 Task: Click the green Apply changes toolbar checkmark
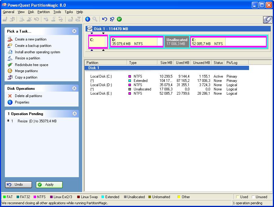click(119, 19)
